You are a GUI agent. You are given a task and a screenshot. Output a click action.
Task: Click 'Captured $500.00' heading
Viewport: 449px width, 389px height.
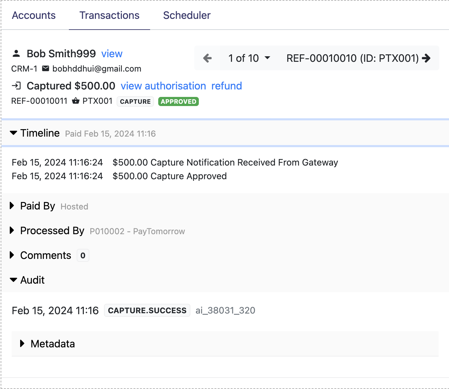(x=71, y=86)
